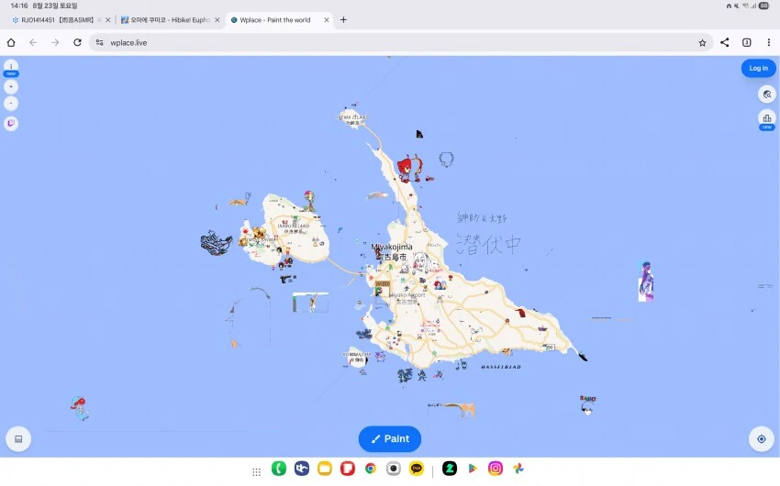
Task: Open the app drawer grid icon
Action: (x=256, y=471)
